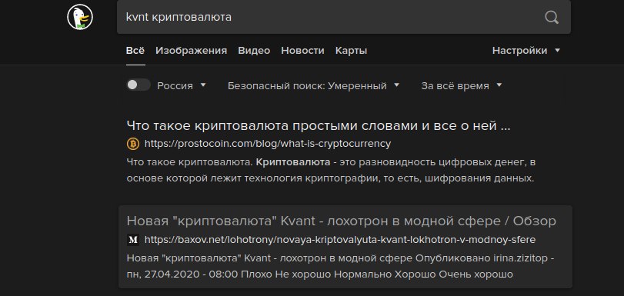Expand the Настройки dropdown menu

[x=526, y=51]
